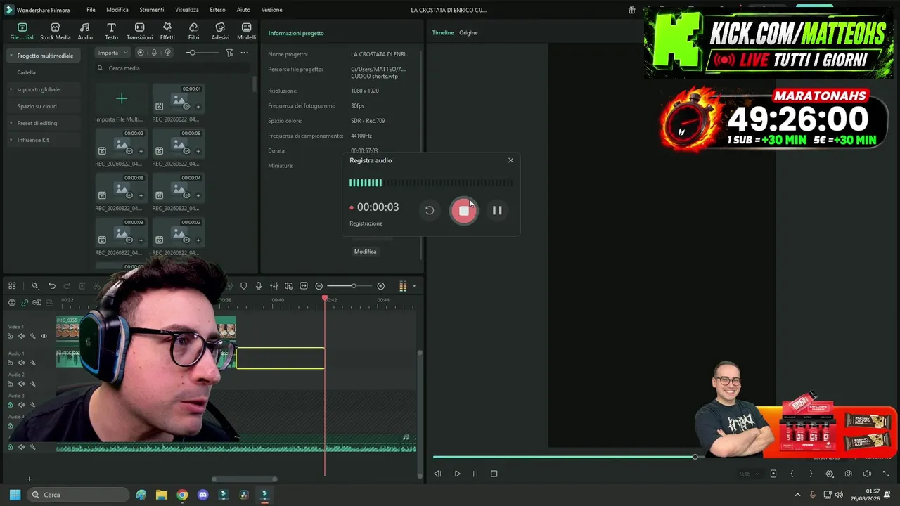Open the Esteso menu
Screen dimensions: 900x506
point(217,10)
